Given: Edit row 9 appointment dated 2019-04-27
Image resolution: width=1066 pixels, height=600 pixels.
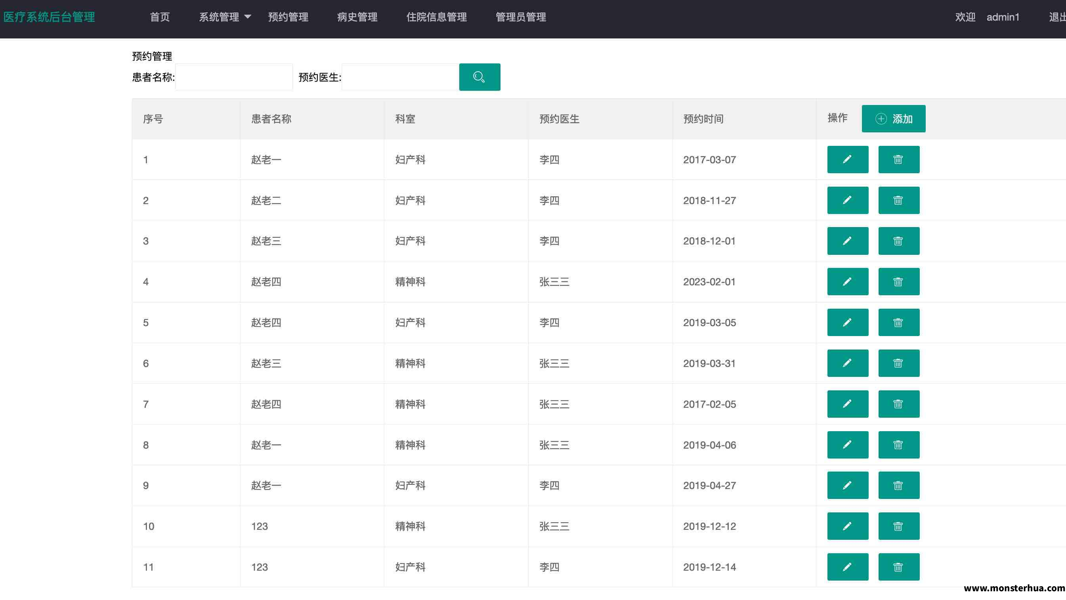Looking at the screenshot, I should 848,485.
